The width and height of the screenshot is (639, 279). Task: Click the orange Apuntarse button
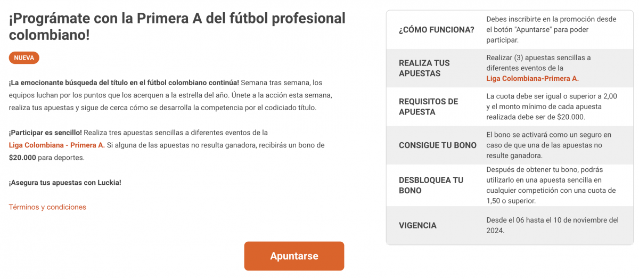(294, 256)
